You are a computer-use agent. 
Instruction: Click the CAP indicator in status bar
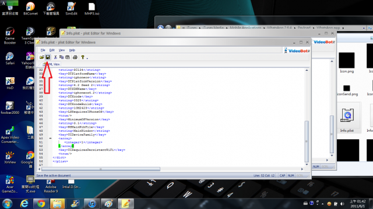click(282, 175)
